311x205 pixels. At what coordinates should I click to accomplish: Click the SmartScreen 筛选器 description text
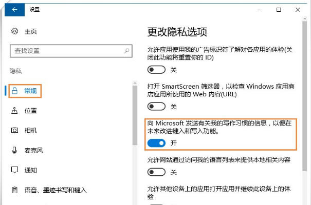tap(221, 90)
